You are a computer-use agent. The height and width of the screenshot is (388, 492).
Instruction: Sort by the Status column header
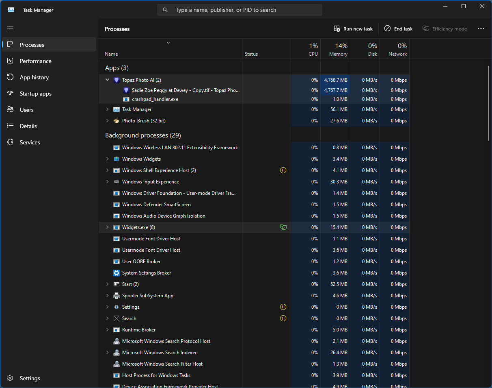266,49
